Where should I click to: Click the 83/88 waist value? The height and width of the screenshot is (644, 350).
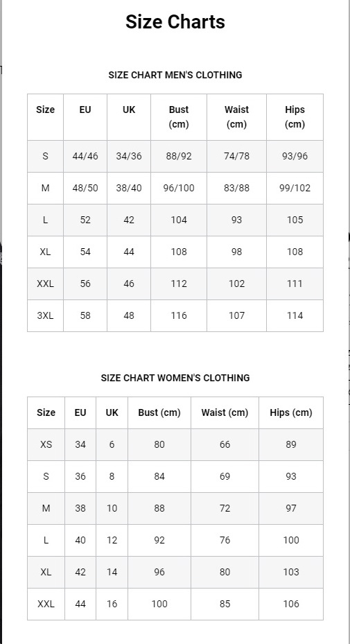tap(236, 188)
